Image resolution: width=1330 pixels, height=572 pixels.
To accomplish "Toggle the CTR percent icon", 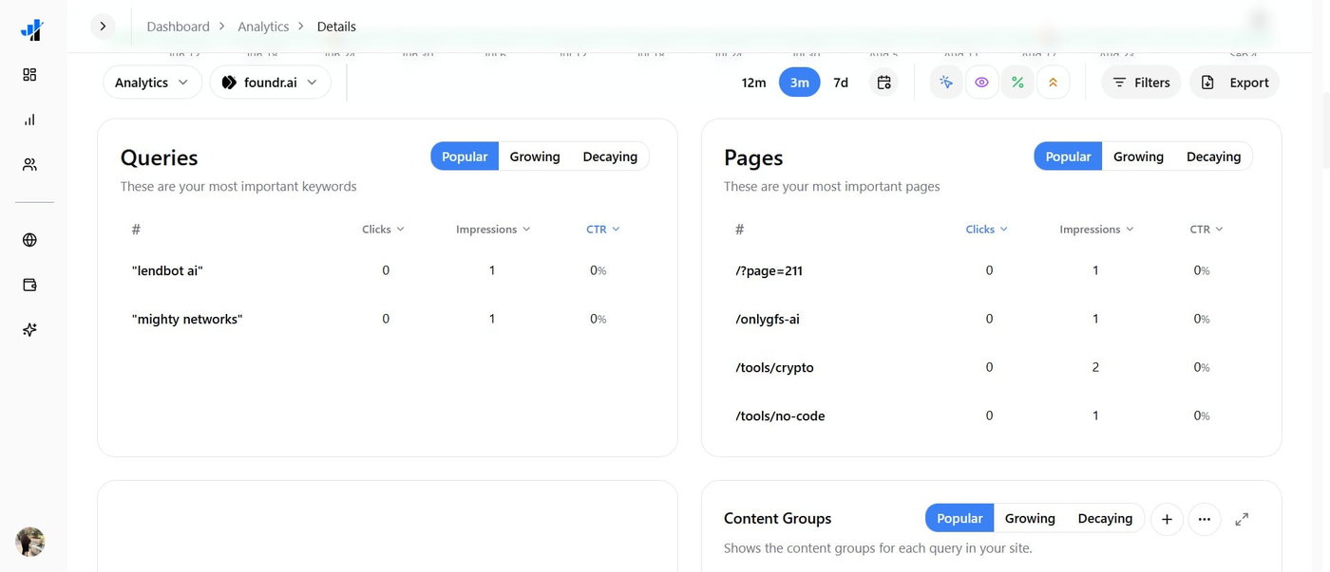I will [x=1017, y=83].
